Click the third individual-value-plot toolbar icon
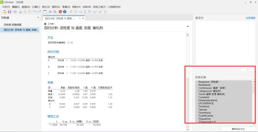Screen dimensions: 258x132 click(85, 12)
